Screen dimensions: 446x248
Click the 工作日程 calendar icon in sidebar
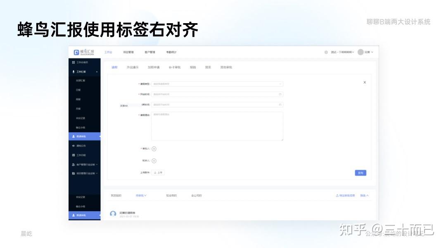pos(74,155)
